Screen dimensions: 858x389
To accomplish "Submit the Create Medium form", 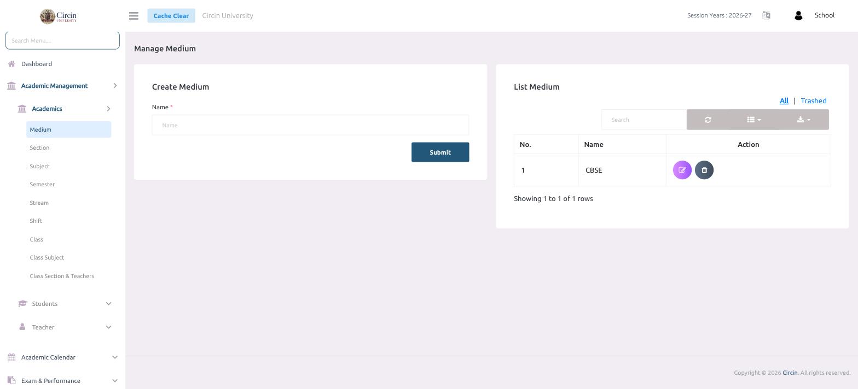I will coord(440,152).
